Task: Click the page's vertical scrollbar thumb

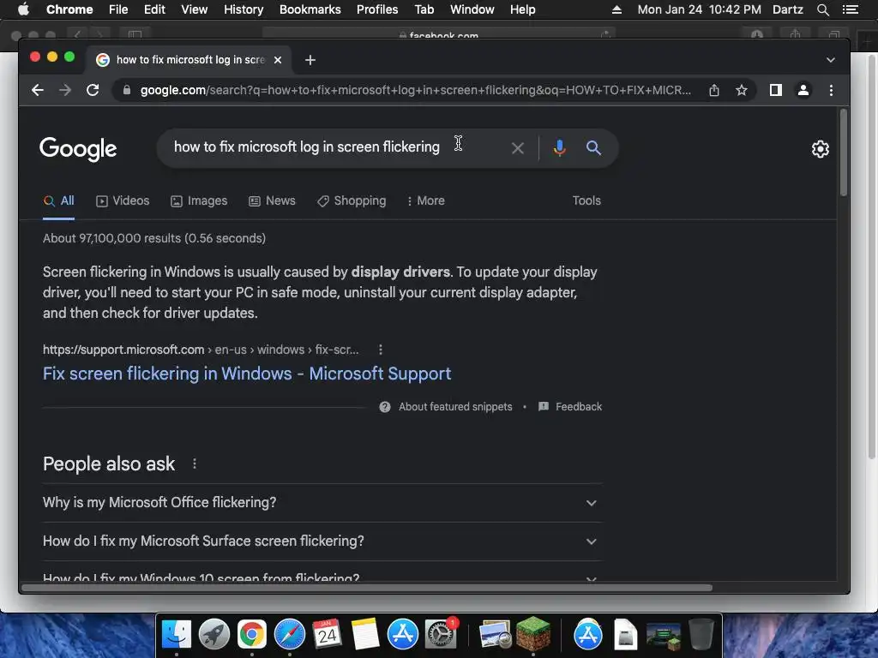Action: [844, 153]
